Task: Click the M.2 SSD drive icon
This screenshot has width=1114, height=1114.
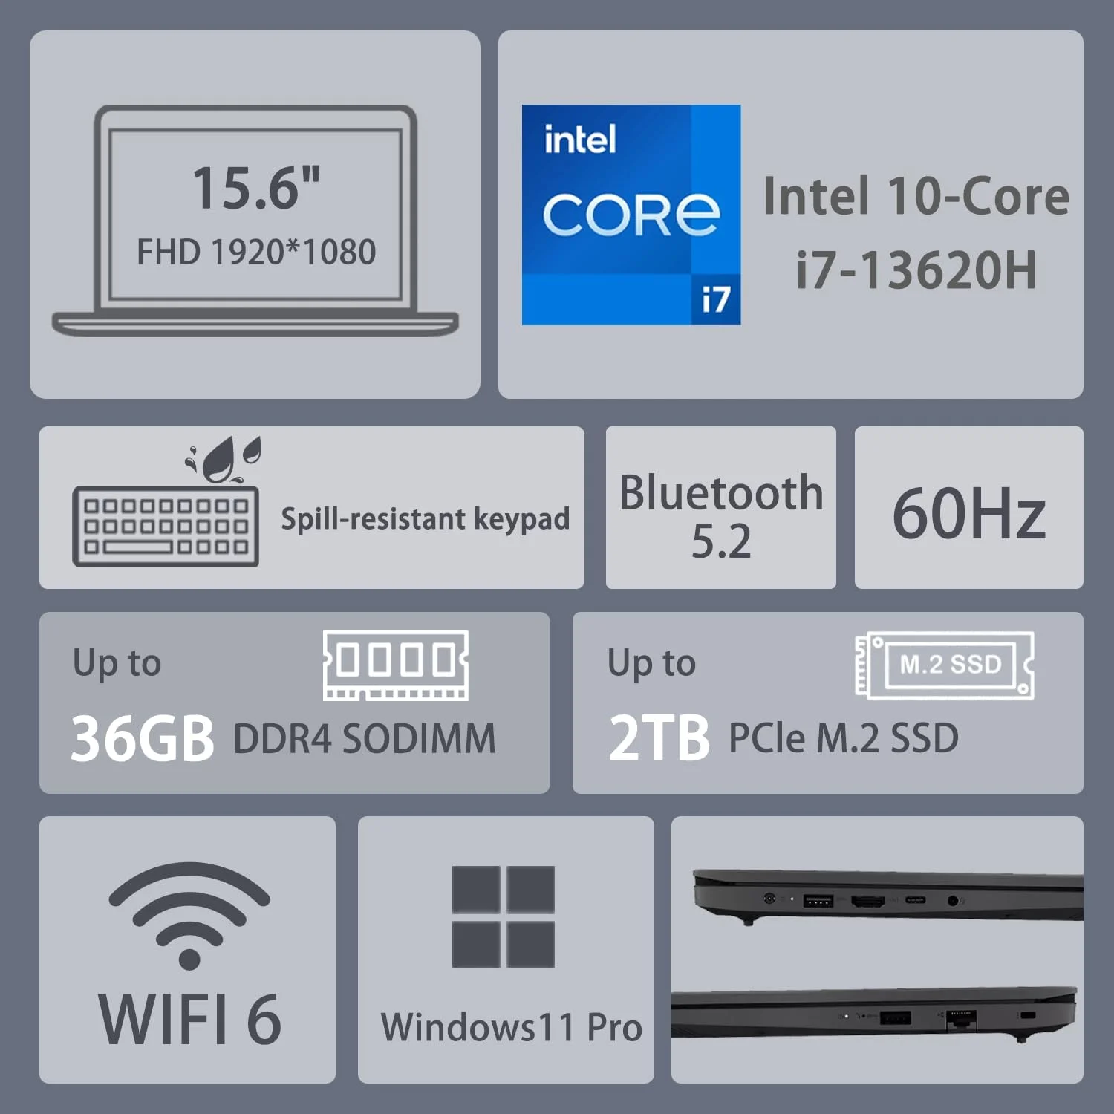Action: point(945,665)
